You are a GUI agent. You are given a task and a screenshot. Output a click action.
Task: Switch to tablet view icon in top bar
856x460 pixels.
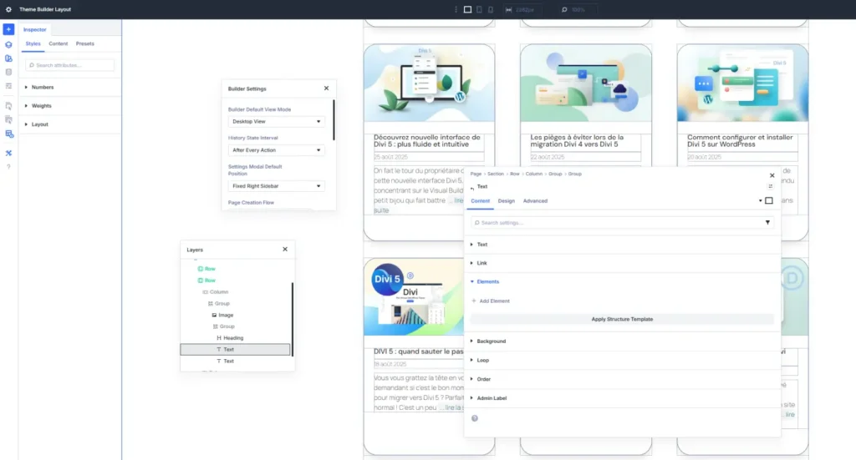pyautogui.click(x=479, y=9)
